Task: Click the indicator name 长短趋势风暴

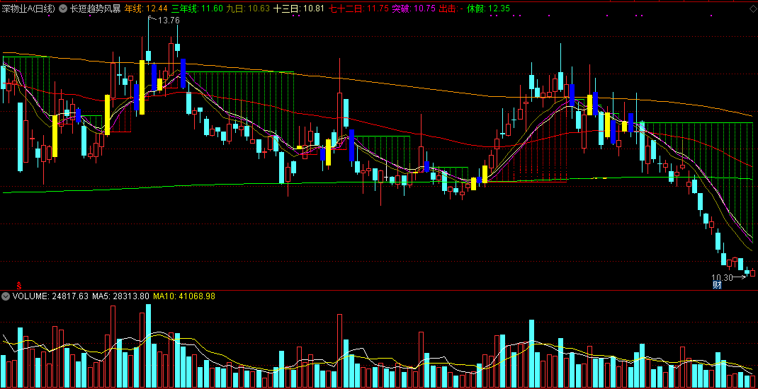Action: click(95, 8)
